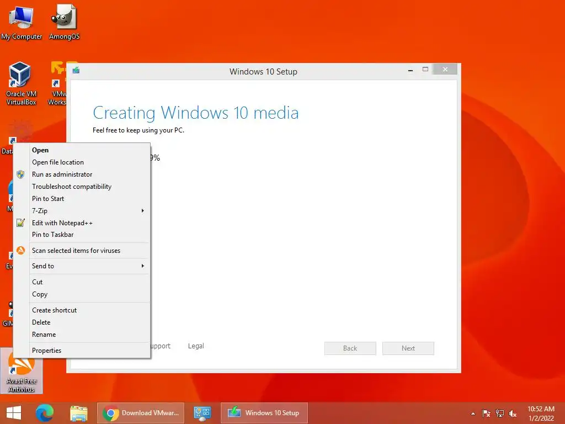The height and width of the screenshot is (424, 565).
Task: Open the Action Center flag icon
Action: point(486,413)
